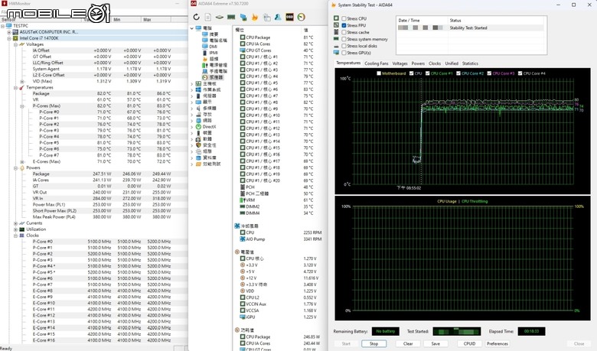Click the AIO Pump row in AIDA64 sensor list
The image size is (597, 351).
[281, 239]
